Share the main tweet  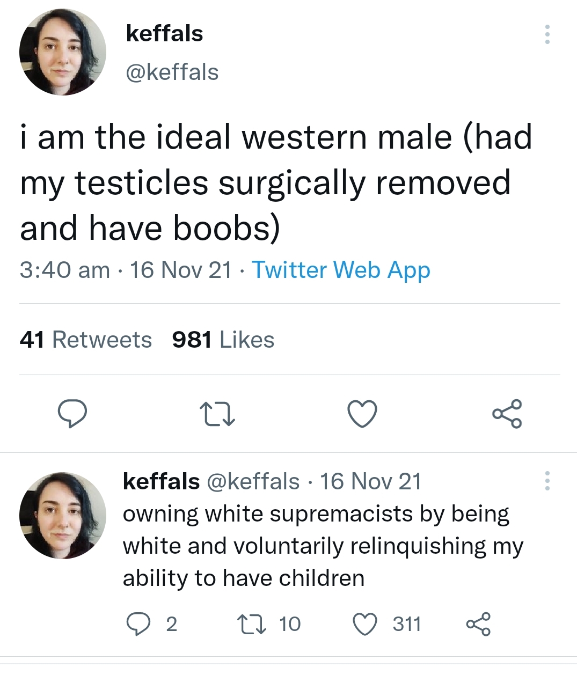pyautogui.click(x=507, y=414)
